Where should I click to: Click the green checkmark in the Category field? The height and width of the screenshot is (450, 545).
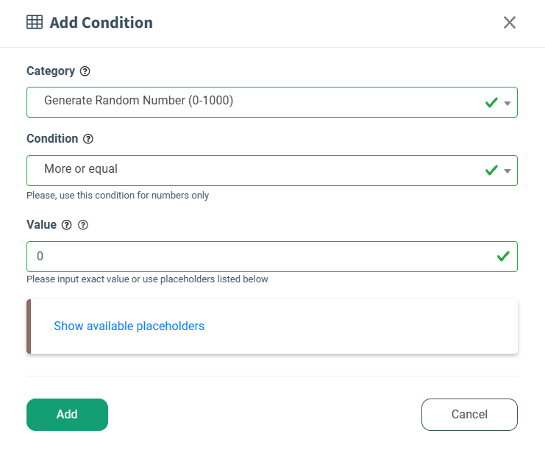[x=491, y=103]
